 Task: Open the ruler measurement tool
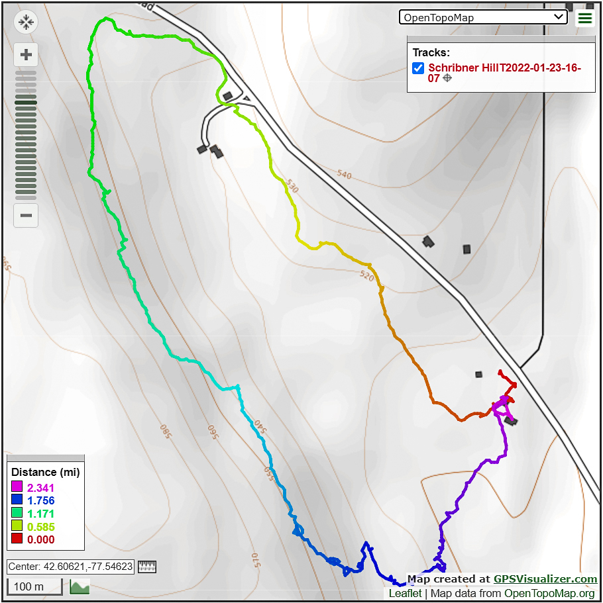(146, 567)
